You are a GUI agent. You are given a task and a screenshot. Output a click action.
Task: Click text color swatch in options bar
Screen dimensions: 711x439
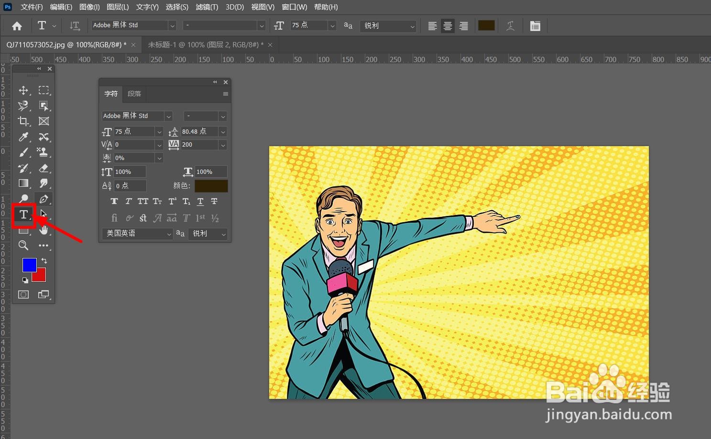click(x=486, y=26)
